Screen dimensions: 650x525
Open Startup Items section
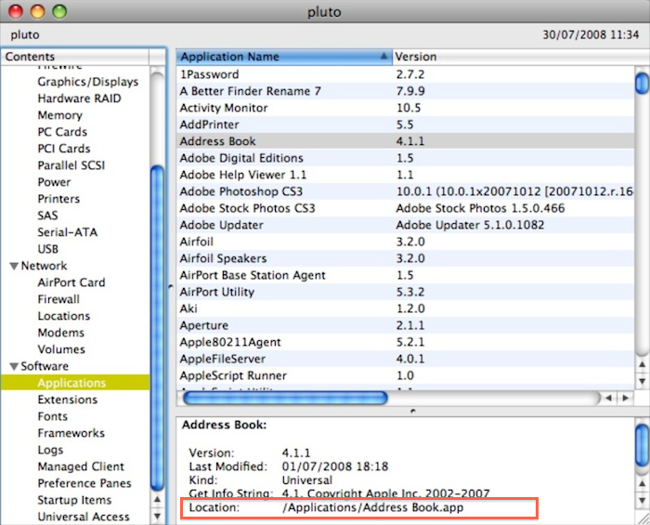(x=74, y=500)
